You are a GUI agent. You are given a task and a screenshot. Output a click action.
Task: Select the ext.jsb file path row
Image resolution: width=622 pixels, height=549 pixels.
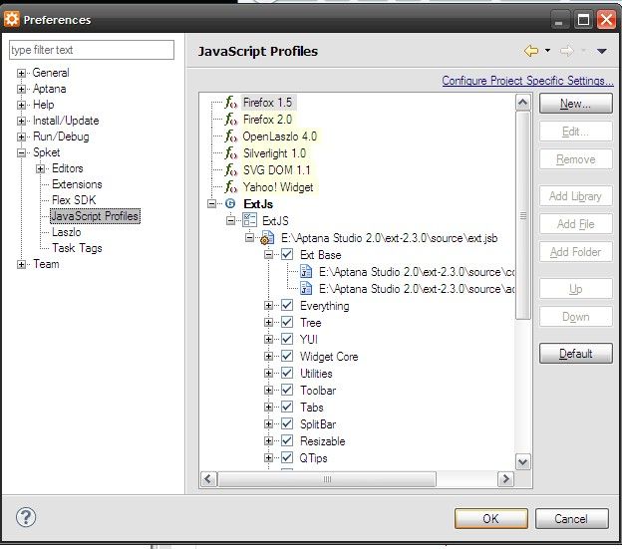coord(389,238)
